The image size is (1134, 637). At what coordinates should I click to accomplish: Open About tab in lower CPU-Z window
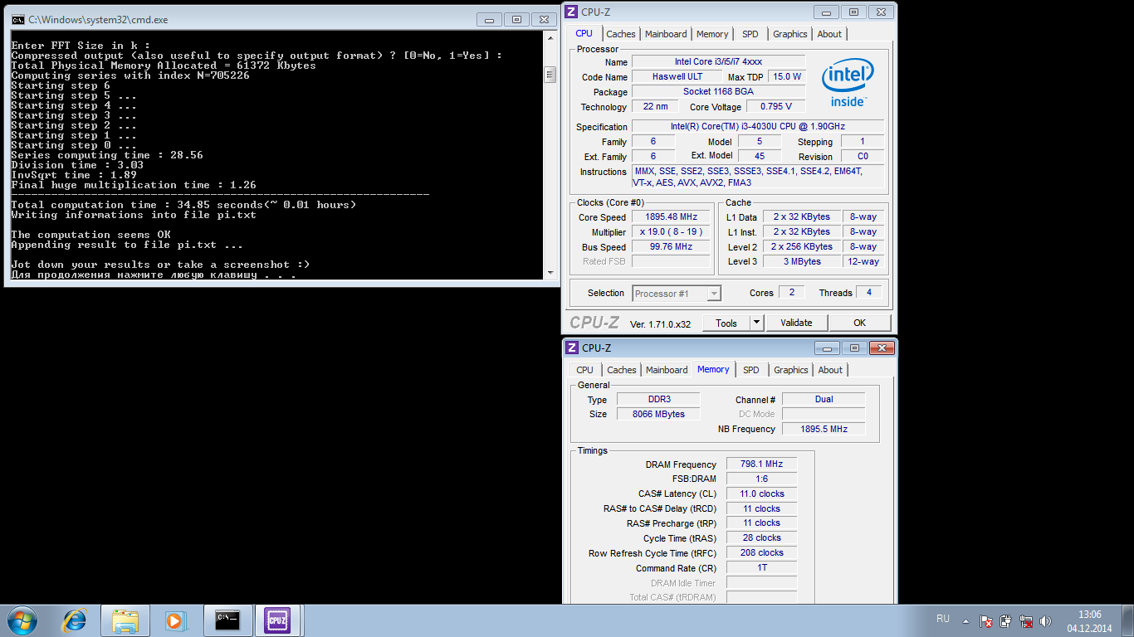[x=830, y=370]
